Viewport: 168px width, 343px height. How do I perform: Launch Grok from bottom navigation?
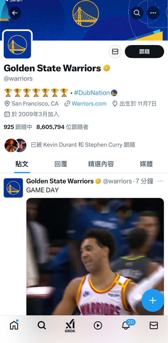(x=70, y=327)
